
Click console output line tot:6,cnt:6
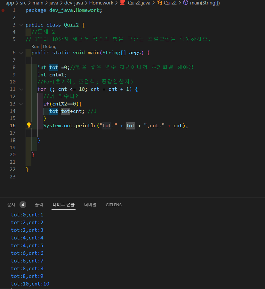click(x=27, y=253)
